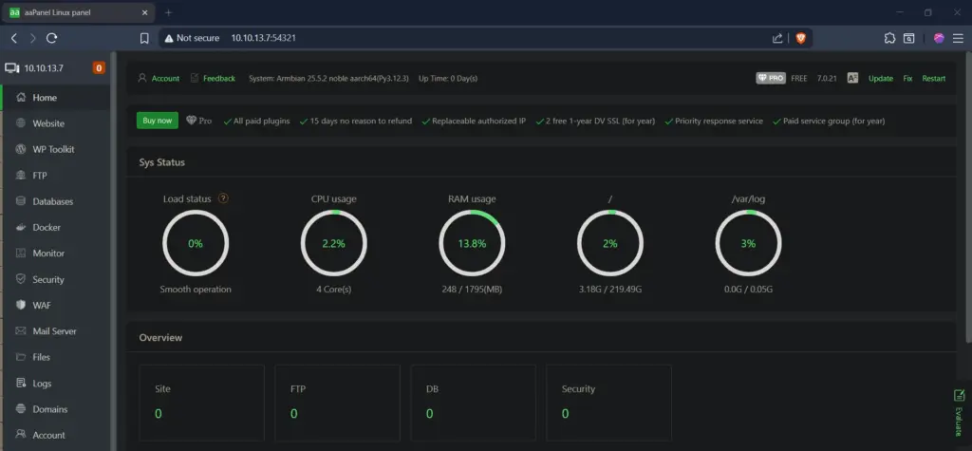The image size is (972, 451).
Task: Click the page vertical scrollbar
Action: 968,196
